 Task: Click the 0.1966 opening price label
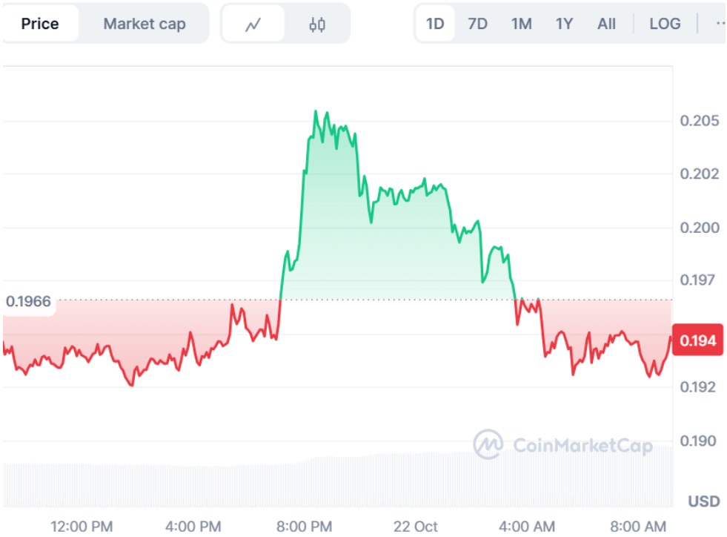(x=28, y=301)
